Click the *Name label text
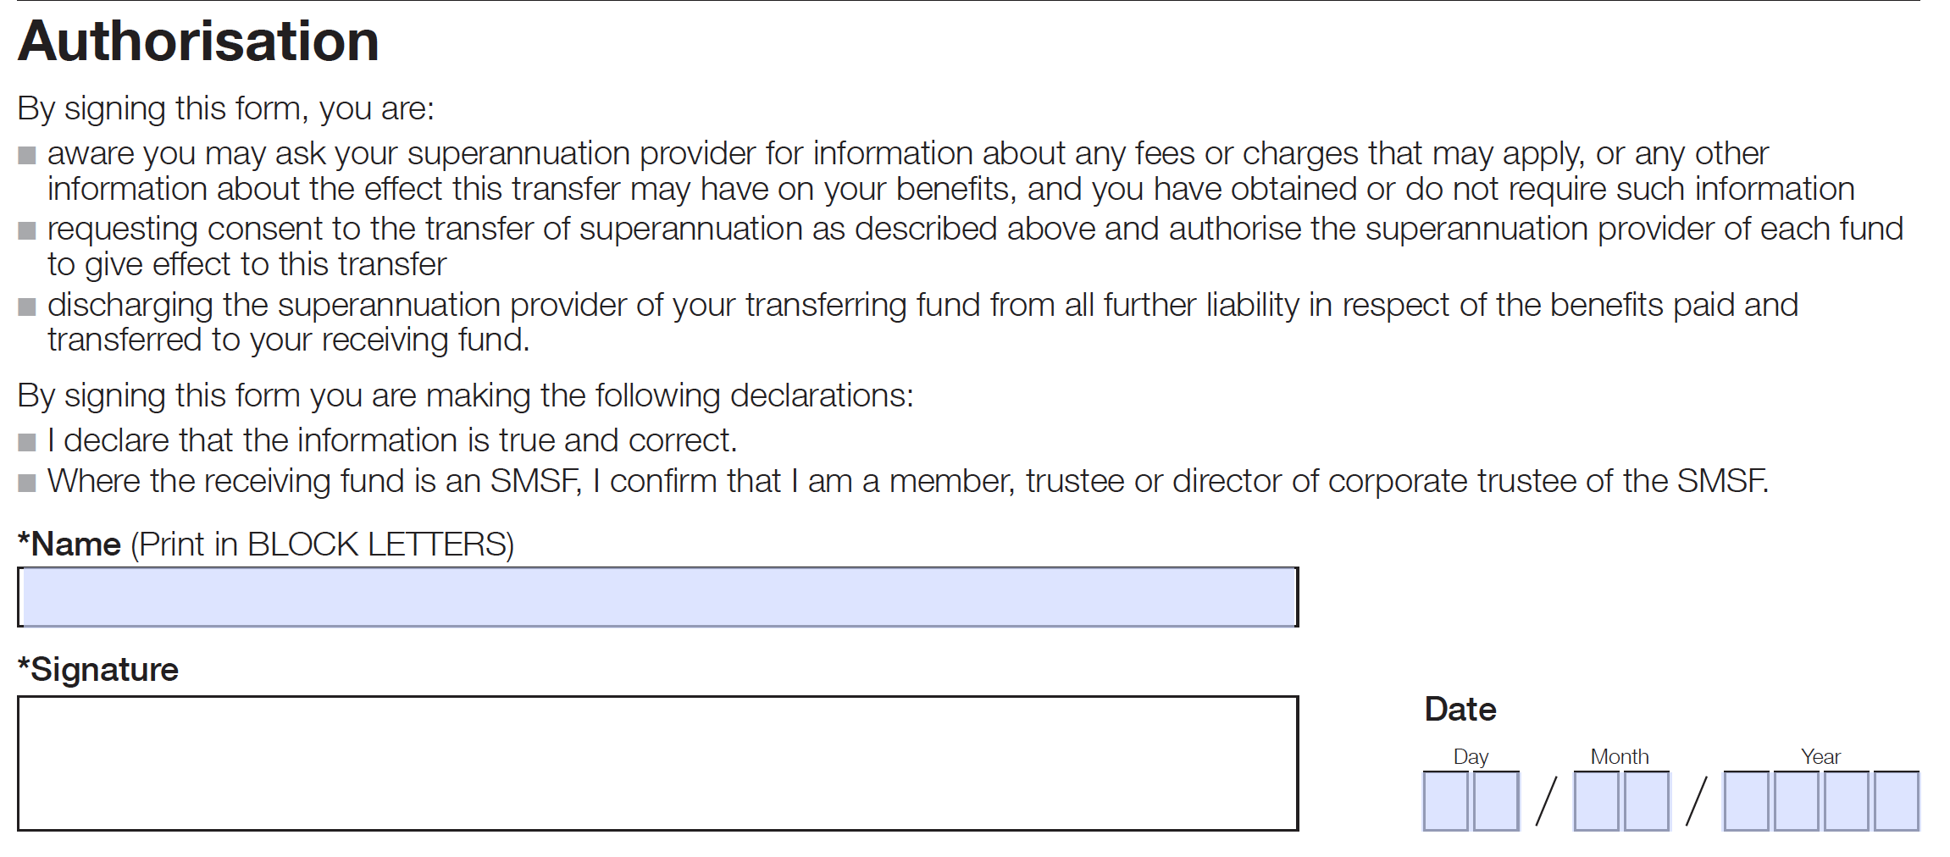The width and height of the screenshot is (1950, 857). coord(69,544)
